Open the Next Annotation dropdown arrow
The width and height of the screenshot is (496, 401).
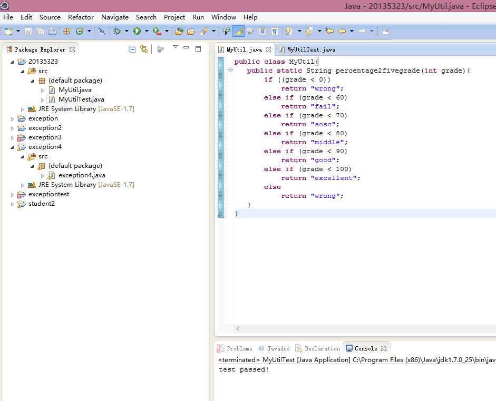pyautogui.click(x=299, y=31)
